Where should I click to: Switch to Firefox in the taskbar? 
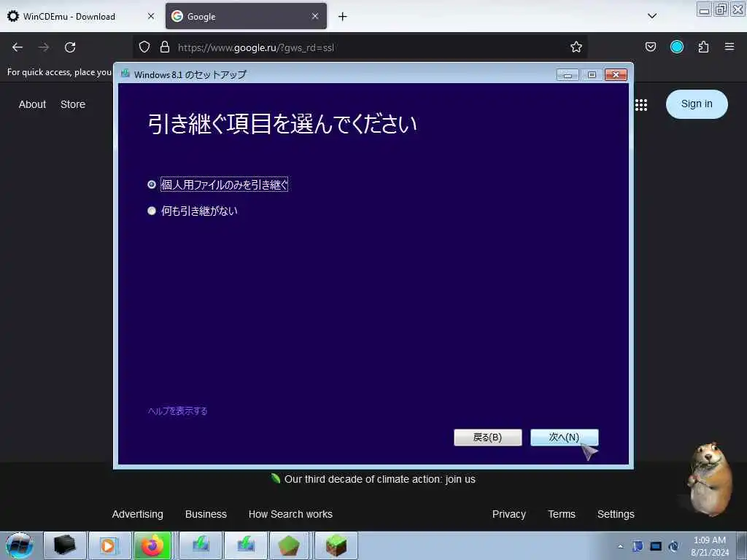click(x=152, y=545)
